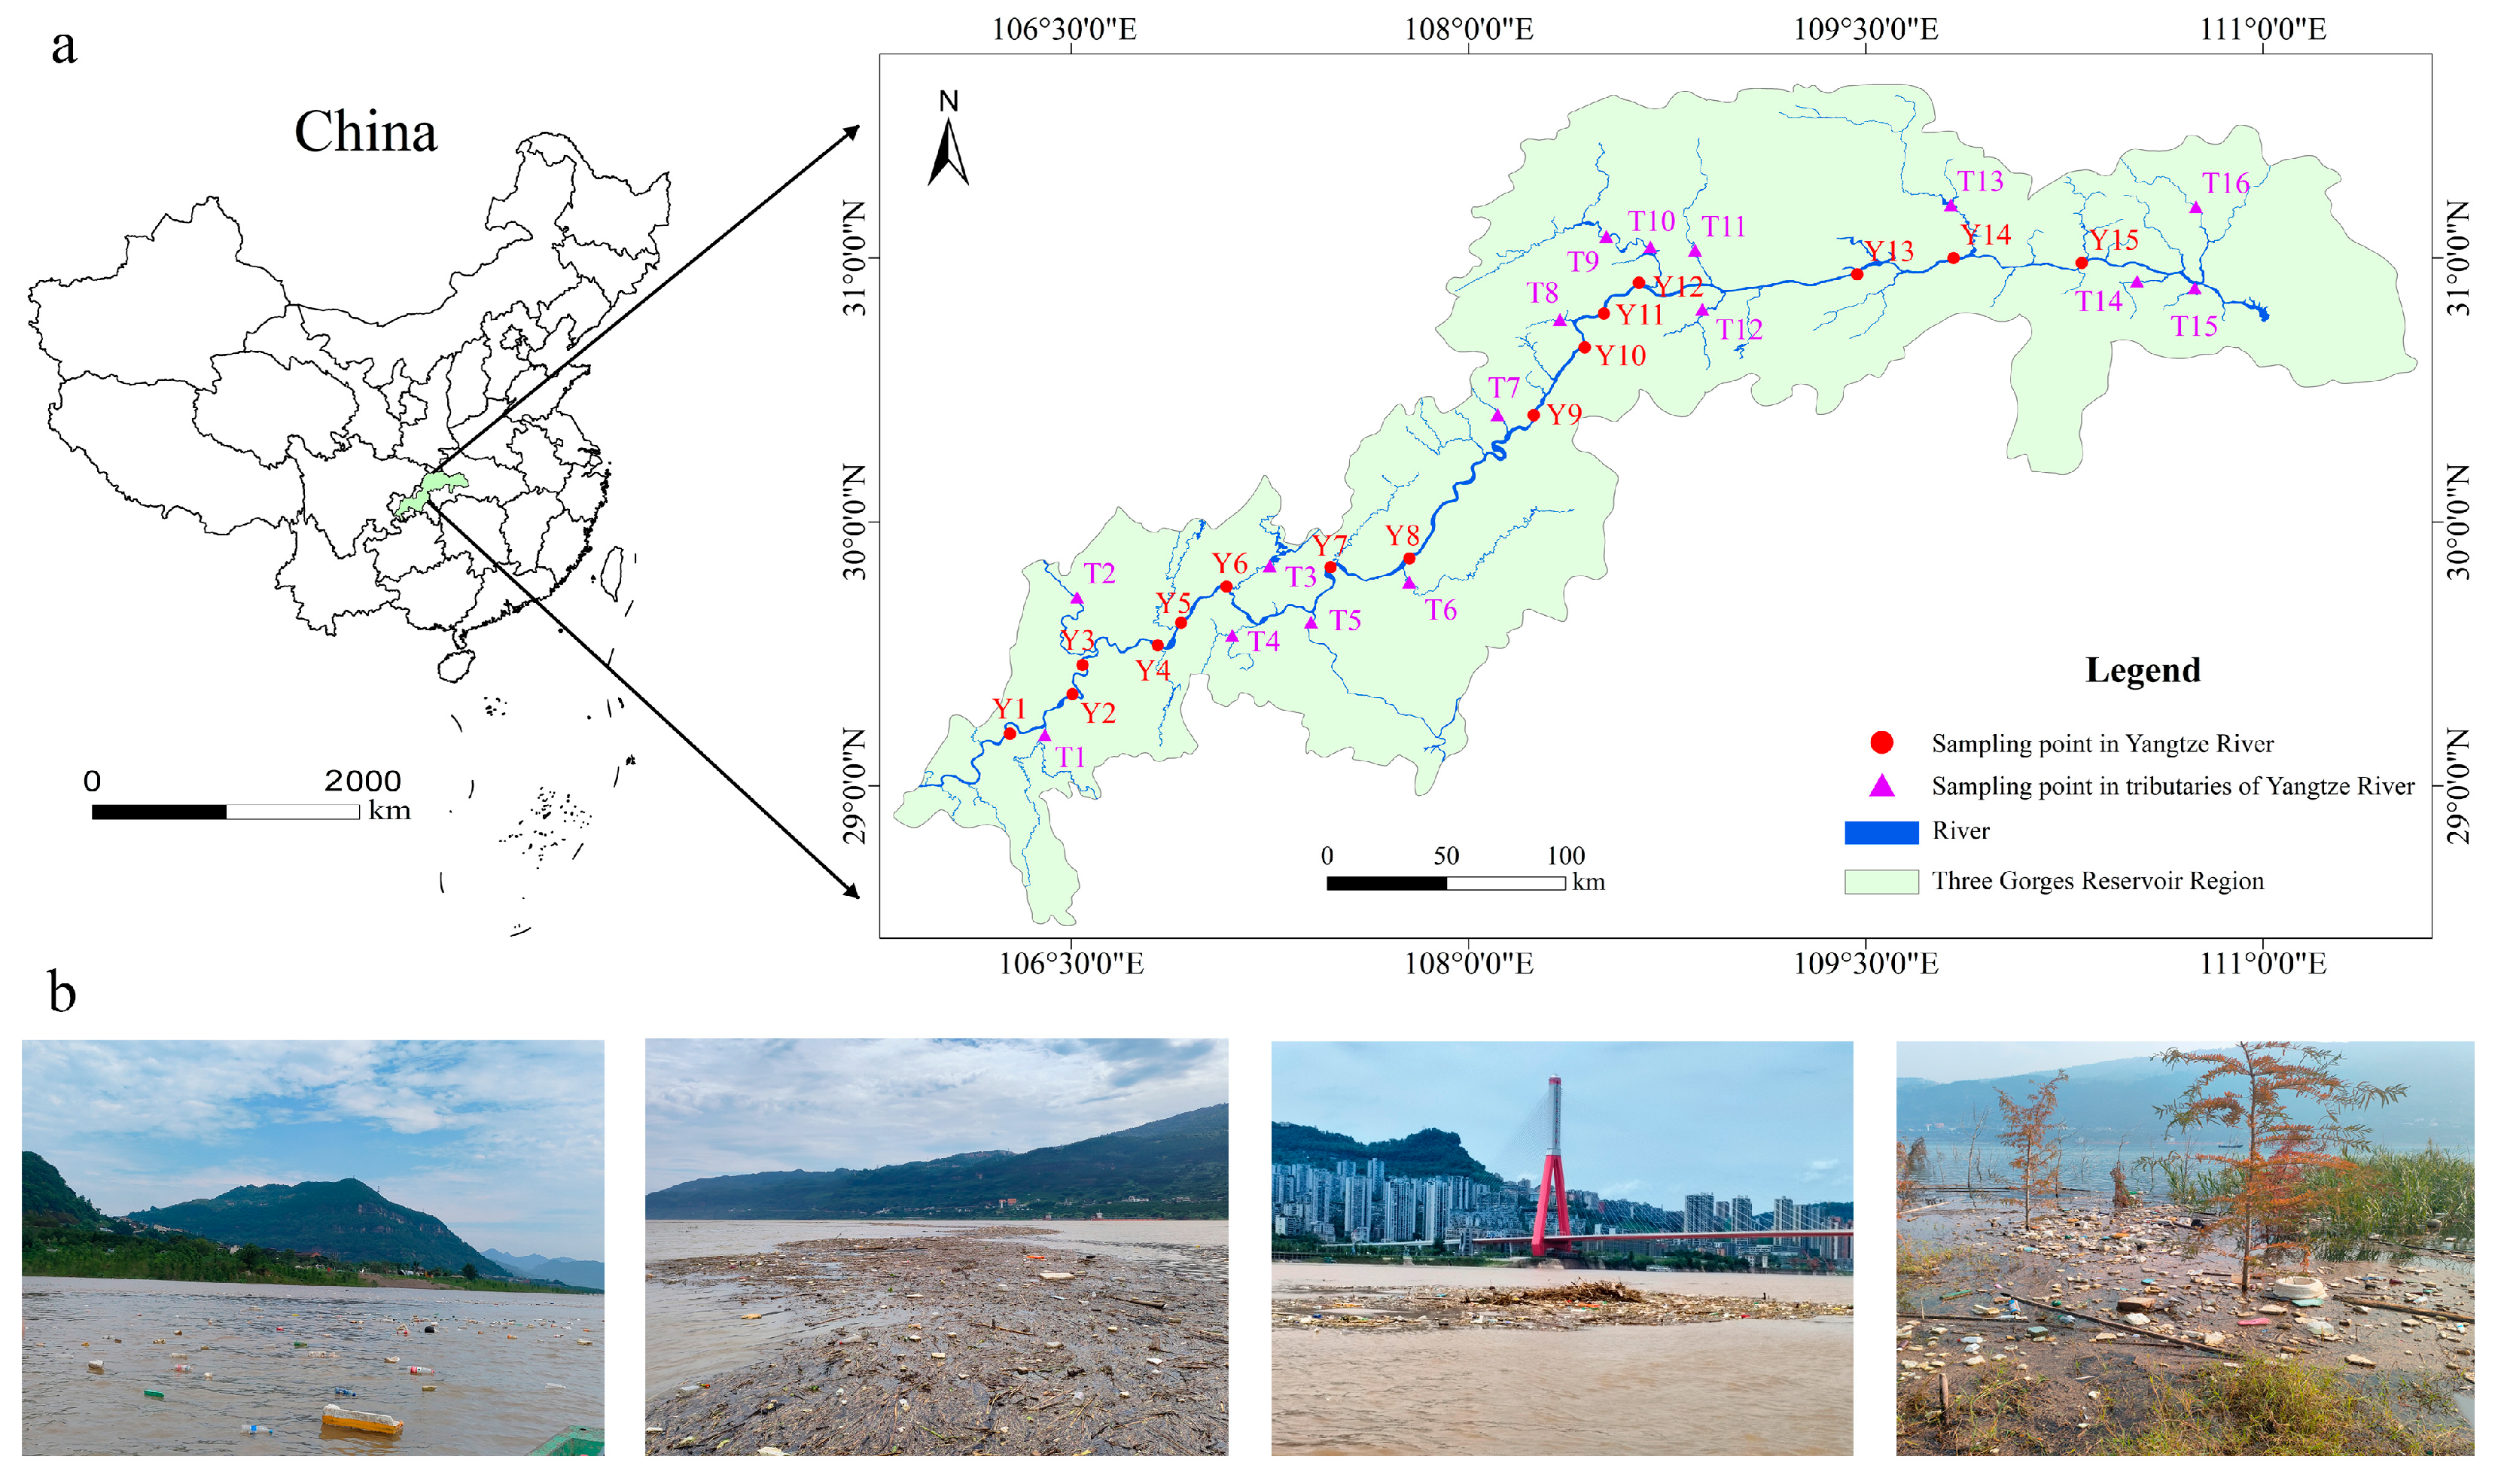Click the Legend heading text

click(2142, 669)
